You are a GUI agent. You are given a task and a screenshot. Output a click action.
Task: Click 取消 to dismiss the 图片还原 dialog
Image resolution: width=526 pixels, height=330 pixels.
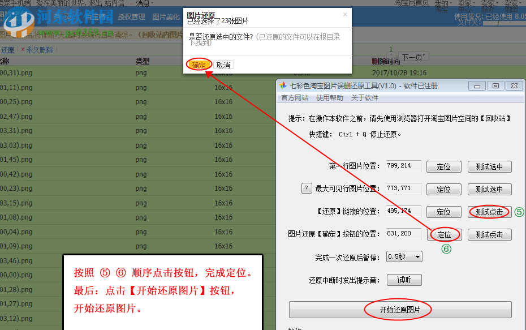[x=223, y=65]
